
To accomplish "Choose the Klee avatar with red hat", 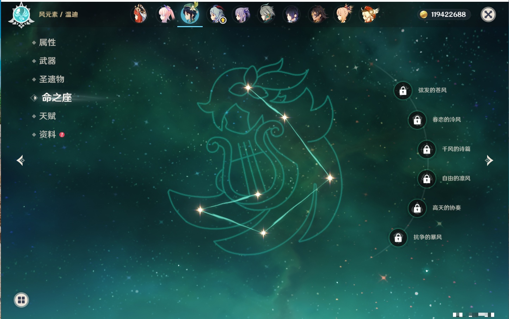I will click(x=369, y=14).
